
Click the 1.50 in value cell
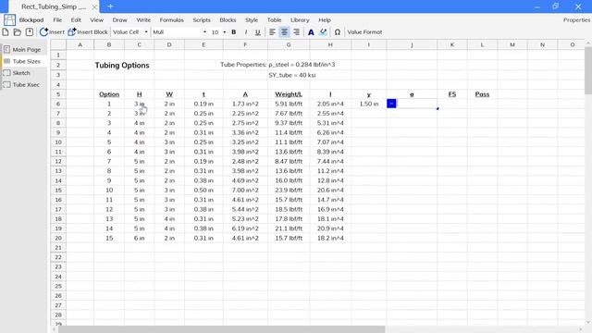(x=369, y=104)
